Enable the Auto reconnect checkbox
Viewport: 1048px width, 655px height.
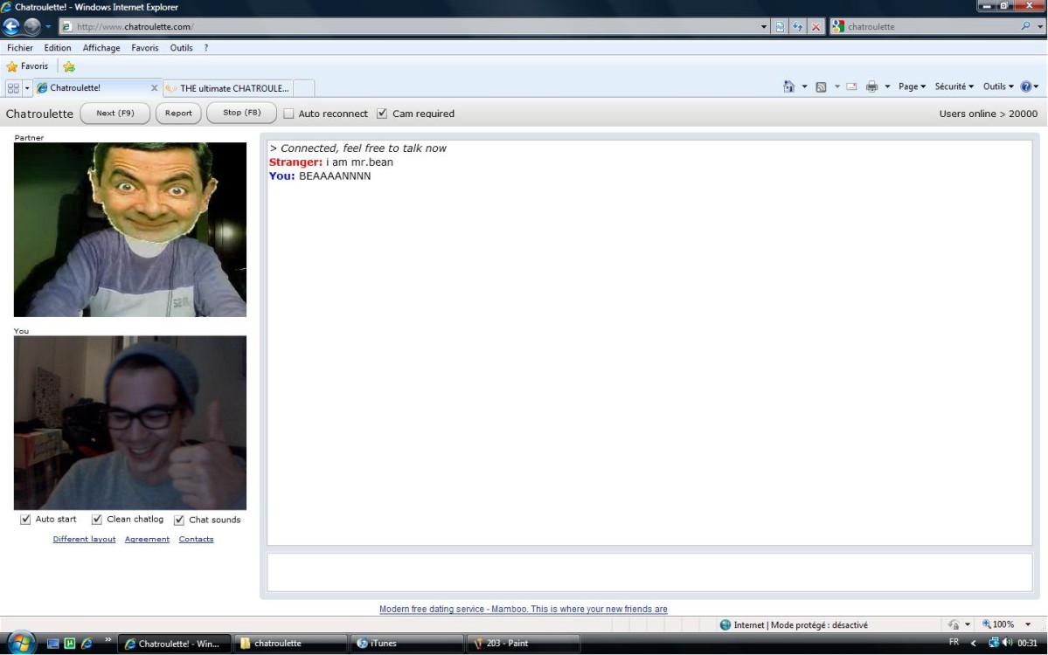point(288,114)
